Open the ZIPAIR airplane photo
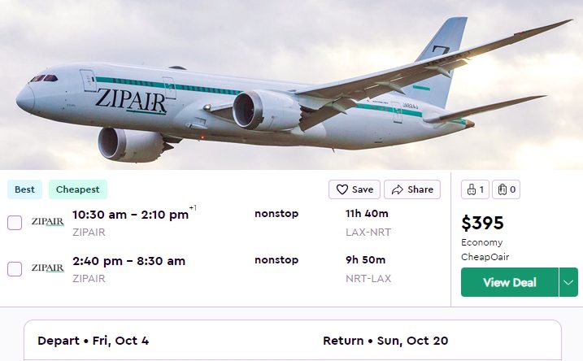583x361 pixels. click(291, 85)
